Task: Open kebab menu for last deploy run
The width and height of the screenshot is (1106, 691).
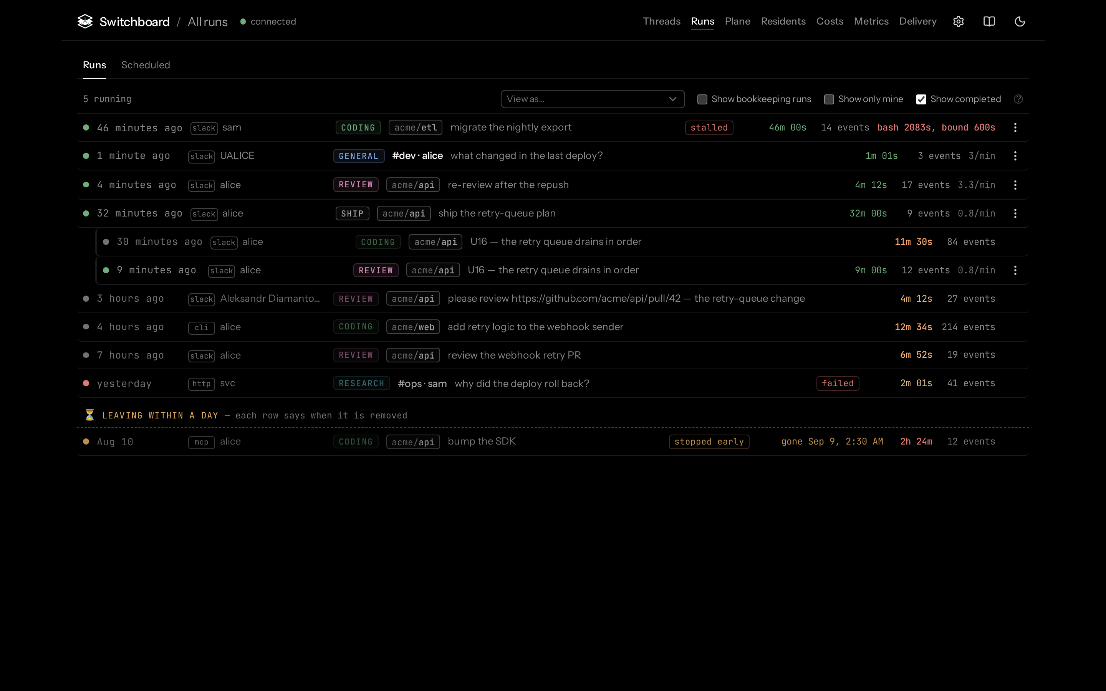Action: pyautogui.click(x=1015, y=156)
